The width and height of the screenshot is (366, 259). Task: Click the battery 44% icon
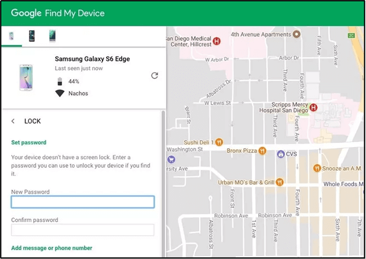click(60, 82)
